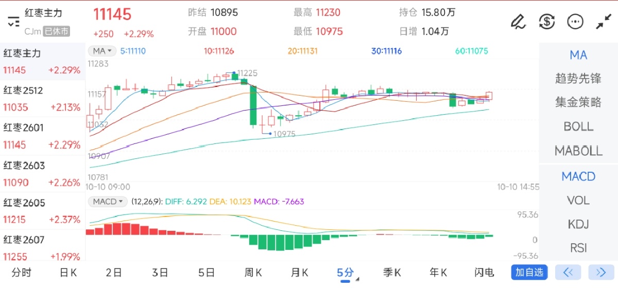Image resolution: width=618 pixels, height=291 pixels.
Task: Tap the MACD: -7.663 readout
Action: coord(279,202)
